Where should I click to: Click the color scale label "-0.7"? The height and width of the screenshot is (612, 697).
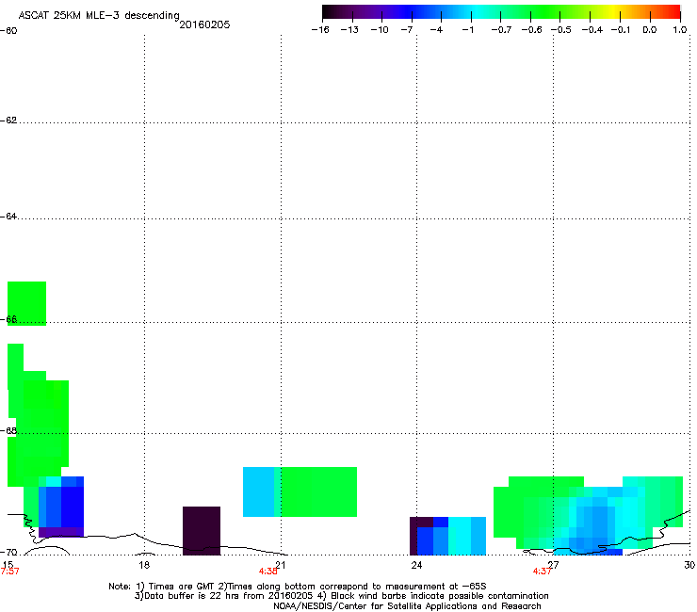click(501, 30)
